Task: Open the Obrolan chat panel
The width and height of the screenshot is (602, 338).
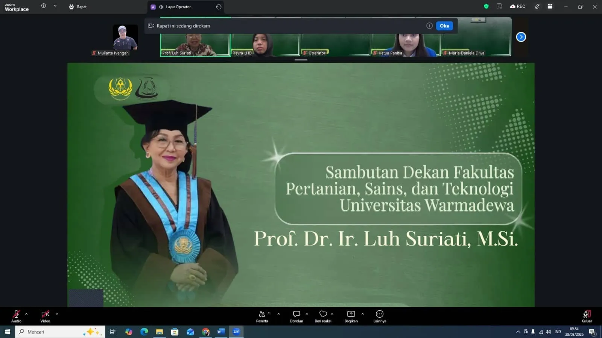Action: tap(296, 316)
